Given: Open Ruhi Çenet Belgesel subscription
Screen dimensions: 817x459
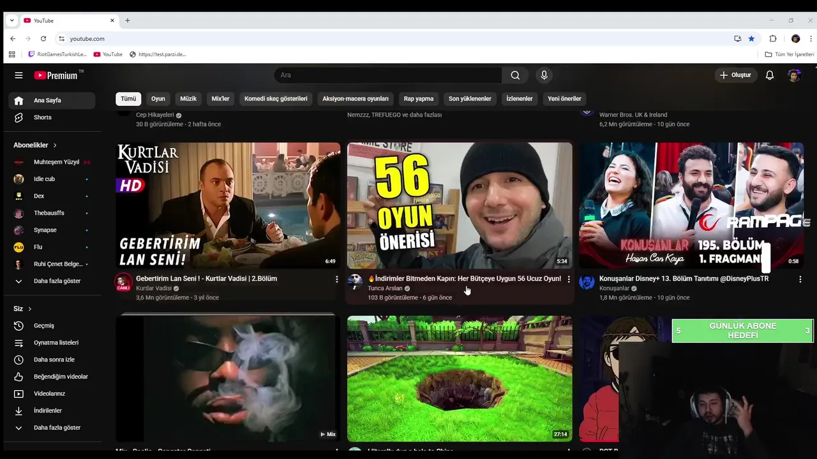Looking at the screenshot, I should [52, 264].
